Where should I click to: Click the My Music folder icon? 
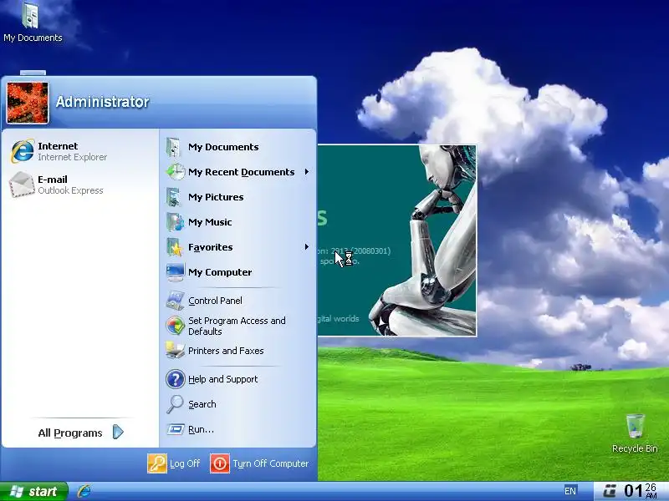(x=175, y=222)
